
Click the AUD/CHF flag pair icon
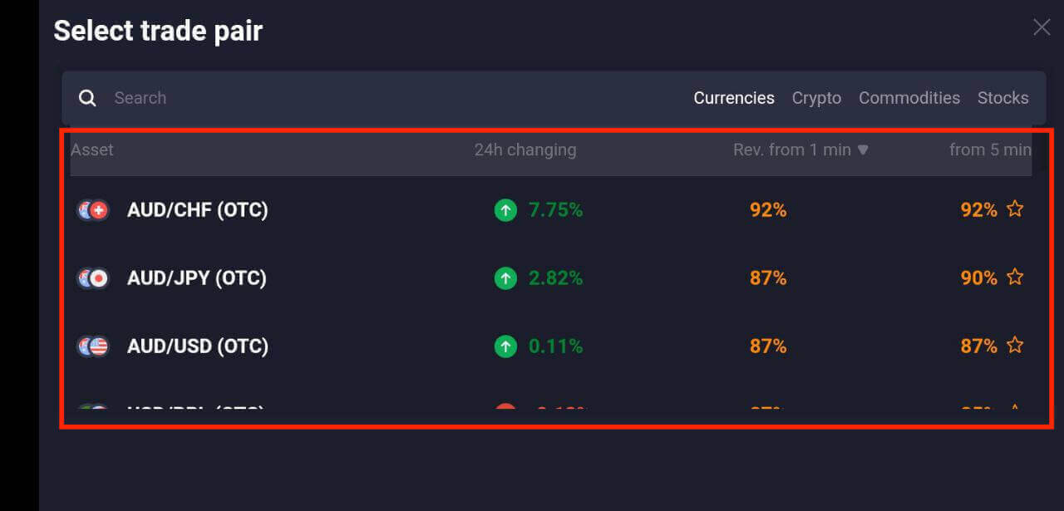(93, 209)
